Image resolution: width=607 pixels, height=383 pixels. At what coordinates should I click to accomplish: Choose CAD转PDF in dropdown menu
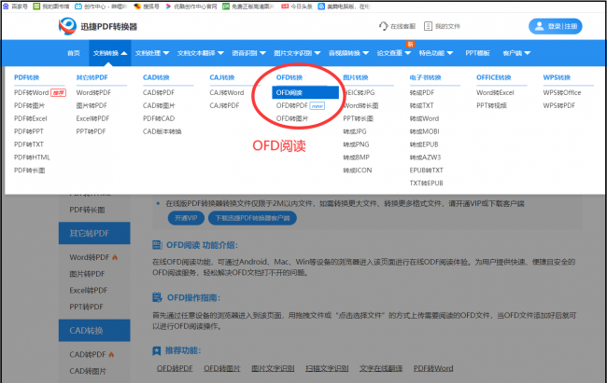coord(159,93)
